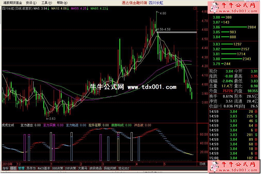The width and height of the screenshot is (261, 174).
Task: Click the 四川长虹(日线,前复权) chart title
Action: pyautogui.click(x=17, y=8)
